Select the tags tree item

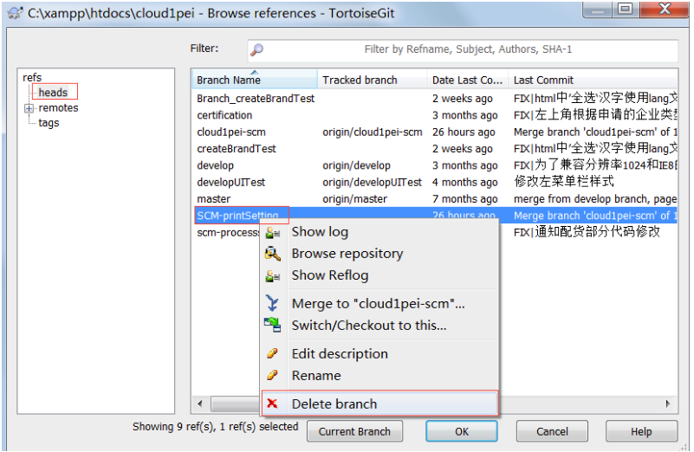pyautogui.click(x=49, y=123)
